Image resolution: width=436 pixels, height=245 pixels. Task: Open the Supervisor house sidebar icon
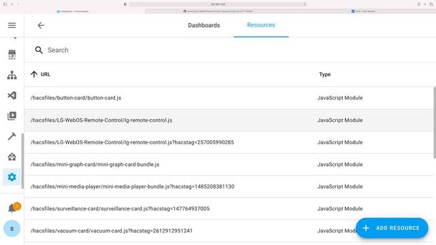(x=12, y=157)
